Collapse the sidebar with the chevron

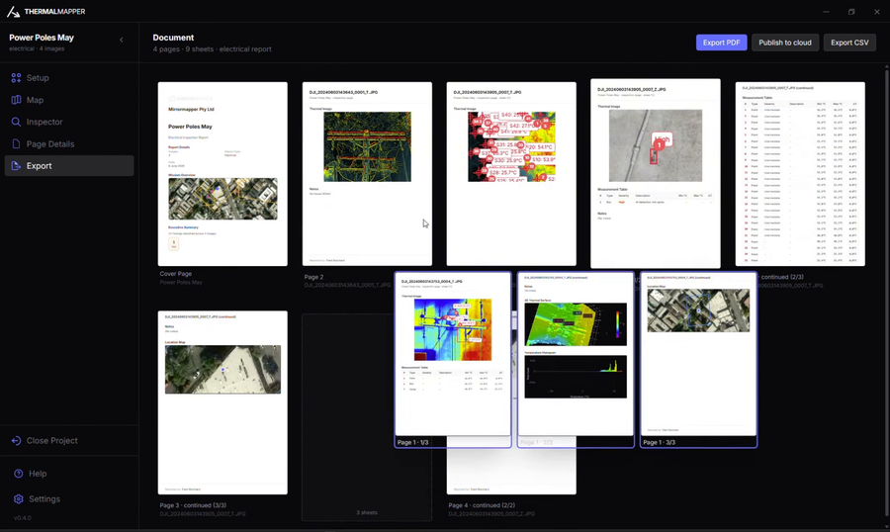122,40
